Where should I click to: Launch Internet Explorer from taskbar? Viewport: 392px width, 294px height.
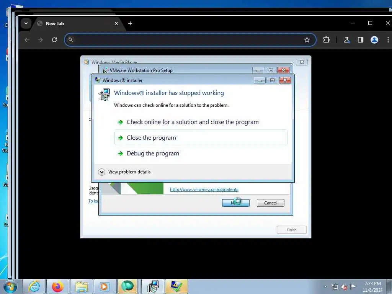pos(34,286)
